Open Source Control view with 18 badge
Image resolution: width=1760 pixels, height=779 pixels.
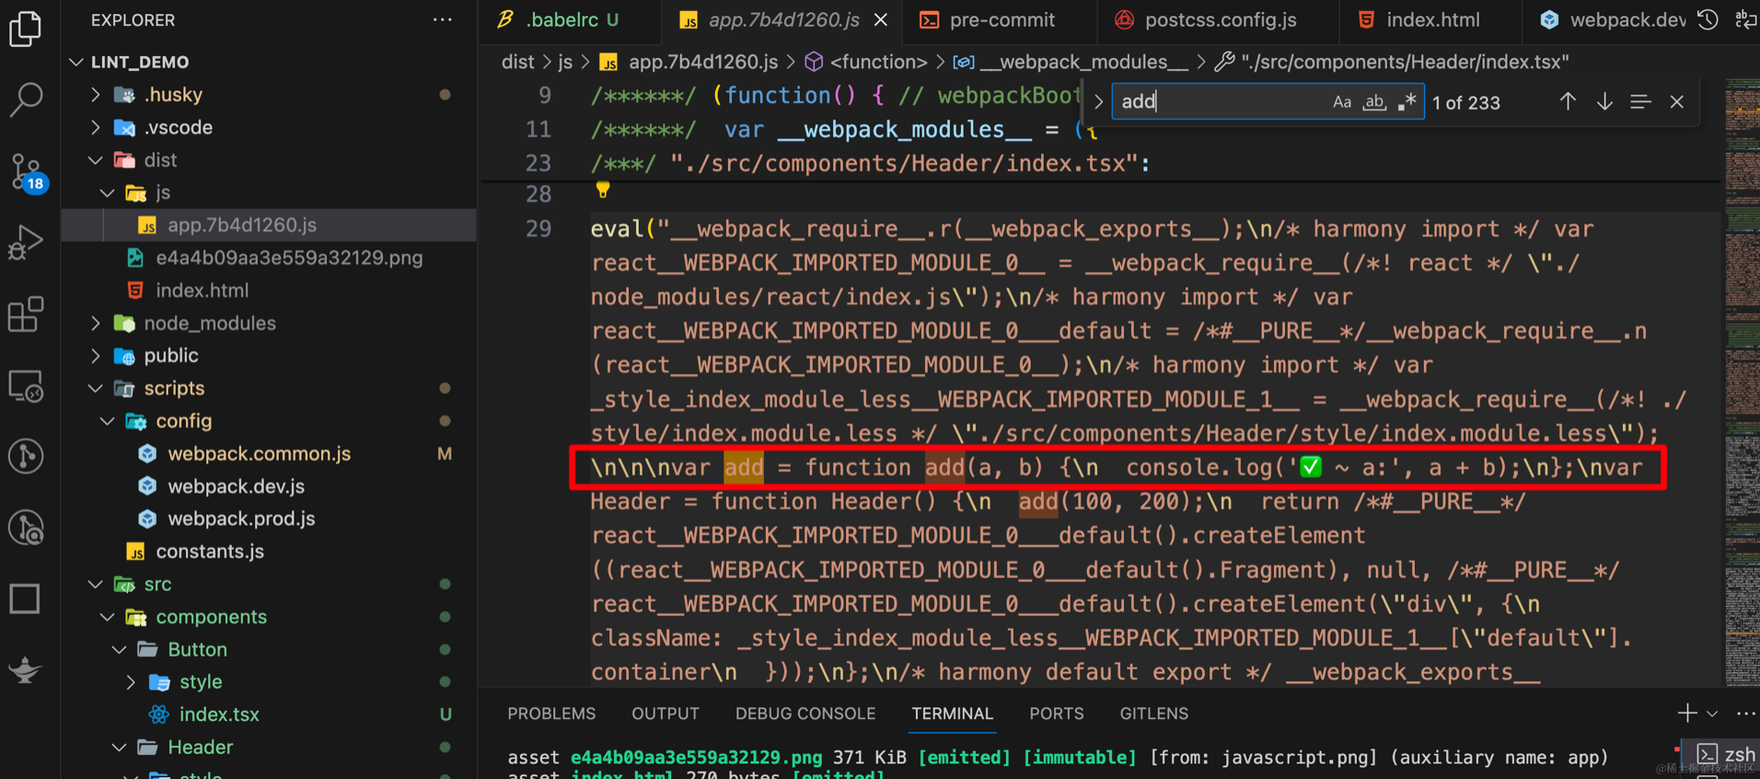click(26, 172)
